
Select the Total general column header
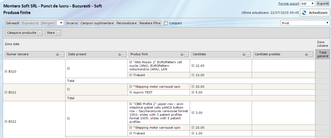tap(322, 54)
